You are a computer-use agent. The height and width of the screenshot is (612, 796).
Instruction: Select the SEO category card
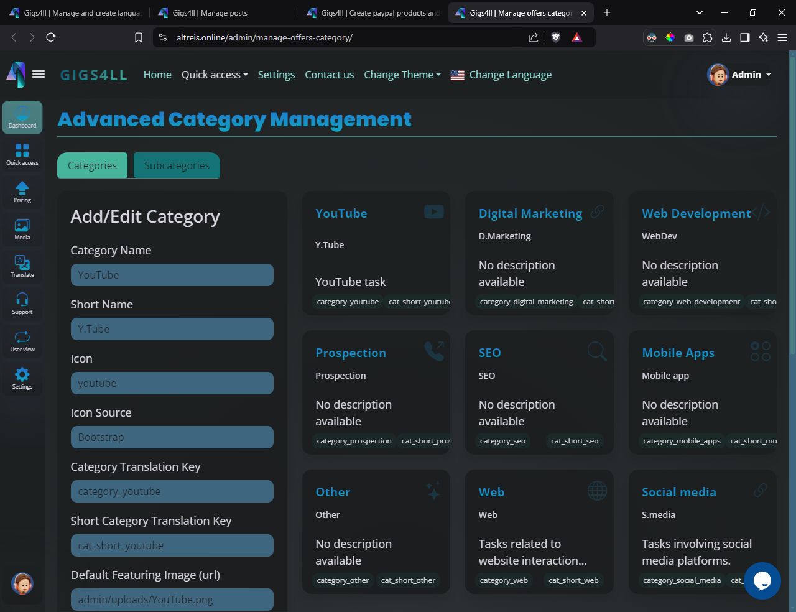[539, 392]
